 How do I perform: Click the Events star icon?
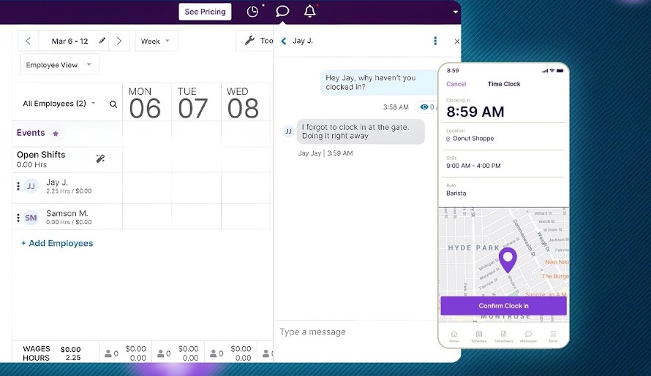[x=56, y=134]
